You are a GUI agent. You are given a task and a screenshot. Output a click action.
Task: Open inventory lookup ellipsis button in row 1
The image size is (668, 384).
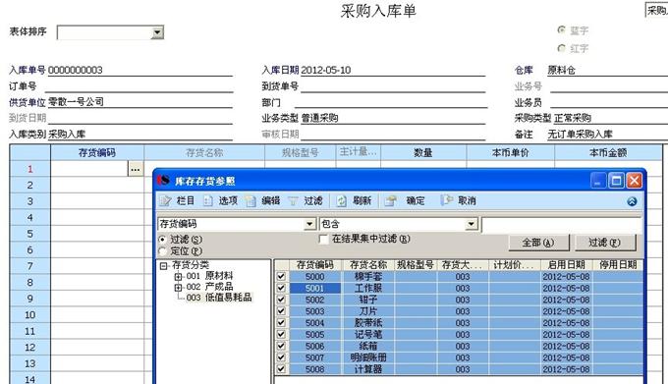(x=136, y=169)
